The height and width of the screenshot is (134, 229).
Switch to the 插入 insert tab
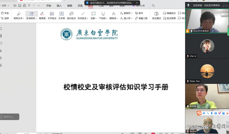(x=59, y=6)
